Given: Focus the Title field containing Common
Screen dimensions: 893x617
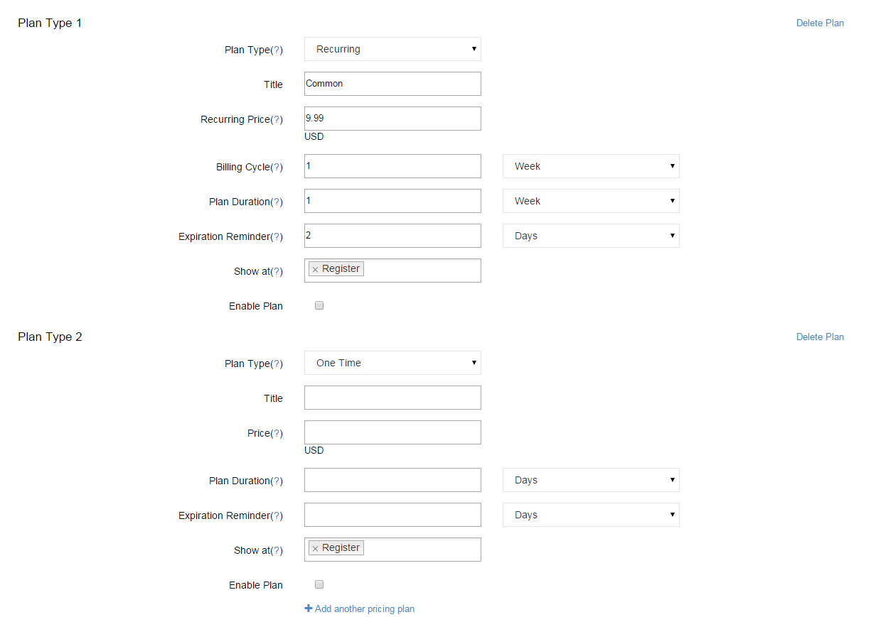Looking at the screenshot, I should pyautogui.click(x=392, y=84).
